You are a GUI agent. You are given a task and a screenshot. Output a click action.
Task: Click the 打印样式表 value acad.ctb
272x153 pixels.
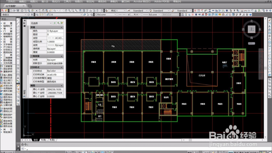point(55,75)
